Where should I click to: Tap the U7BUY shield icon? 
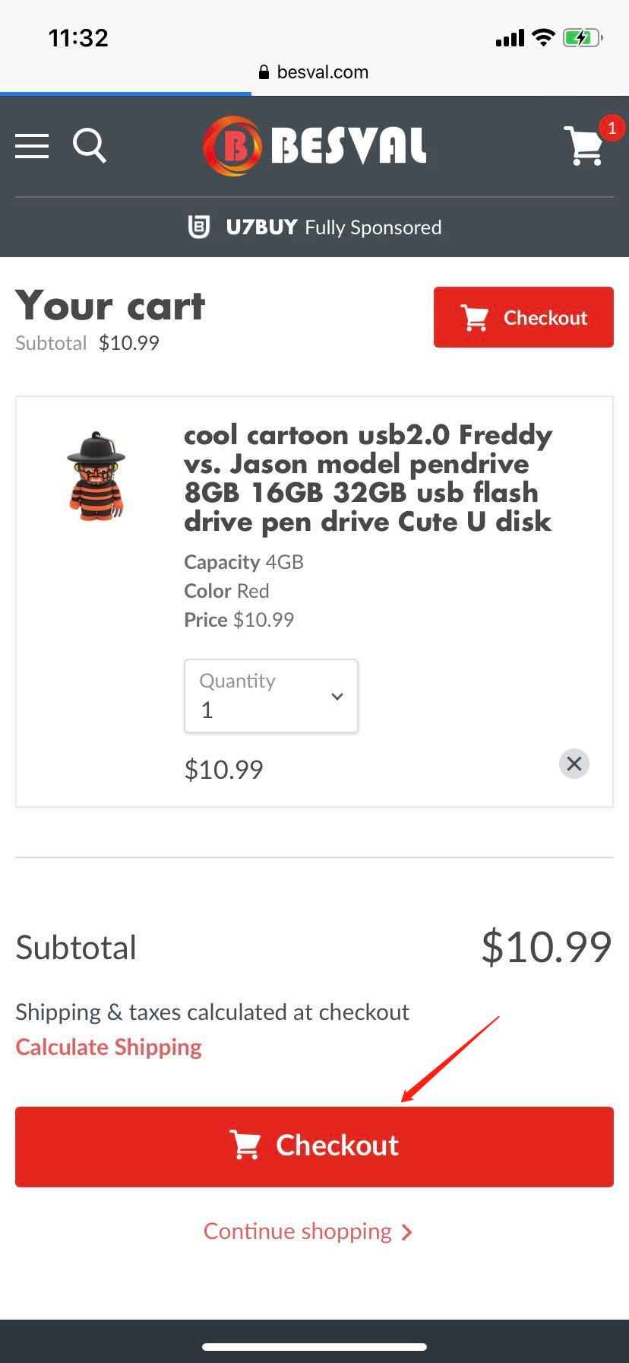tap(198, 227)
